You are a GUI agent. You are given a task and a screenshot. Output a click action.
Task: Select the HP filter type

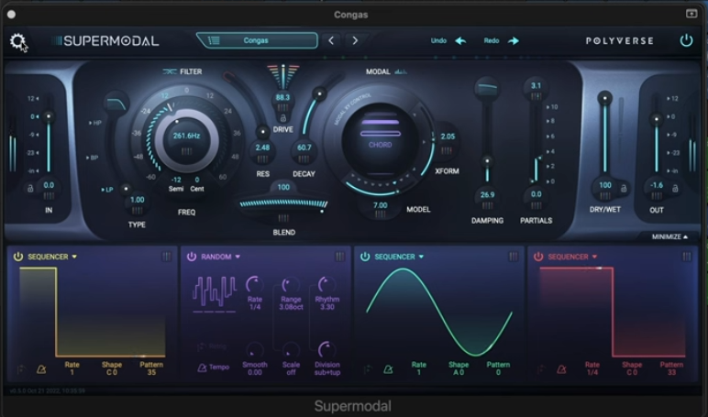click(x=95, y=123)
